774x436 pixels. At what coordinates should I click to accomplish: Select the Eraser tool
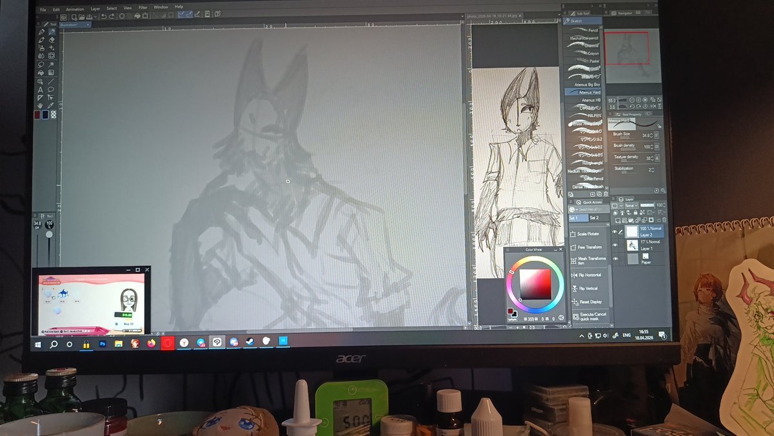tap(52, 40)
